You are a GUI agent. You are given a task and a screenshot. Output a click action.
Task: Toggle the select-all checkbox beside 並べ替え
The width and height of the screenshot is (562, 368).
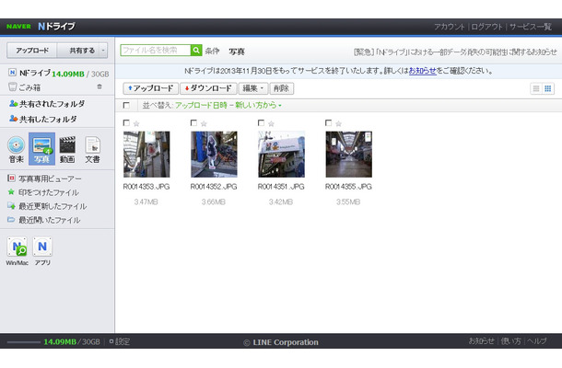pyautogui.click(x=126, y=105)
